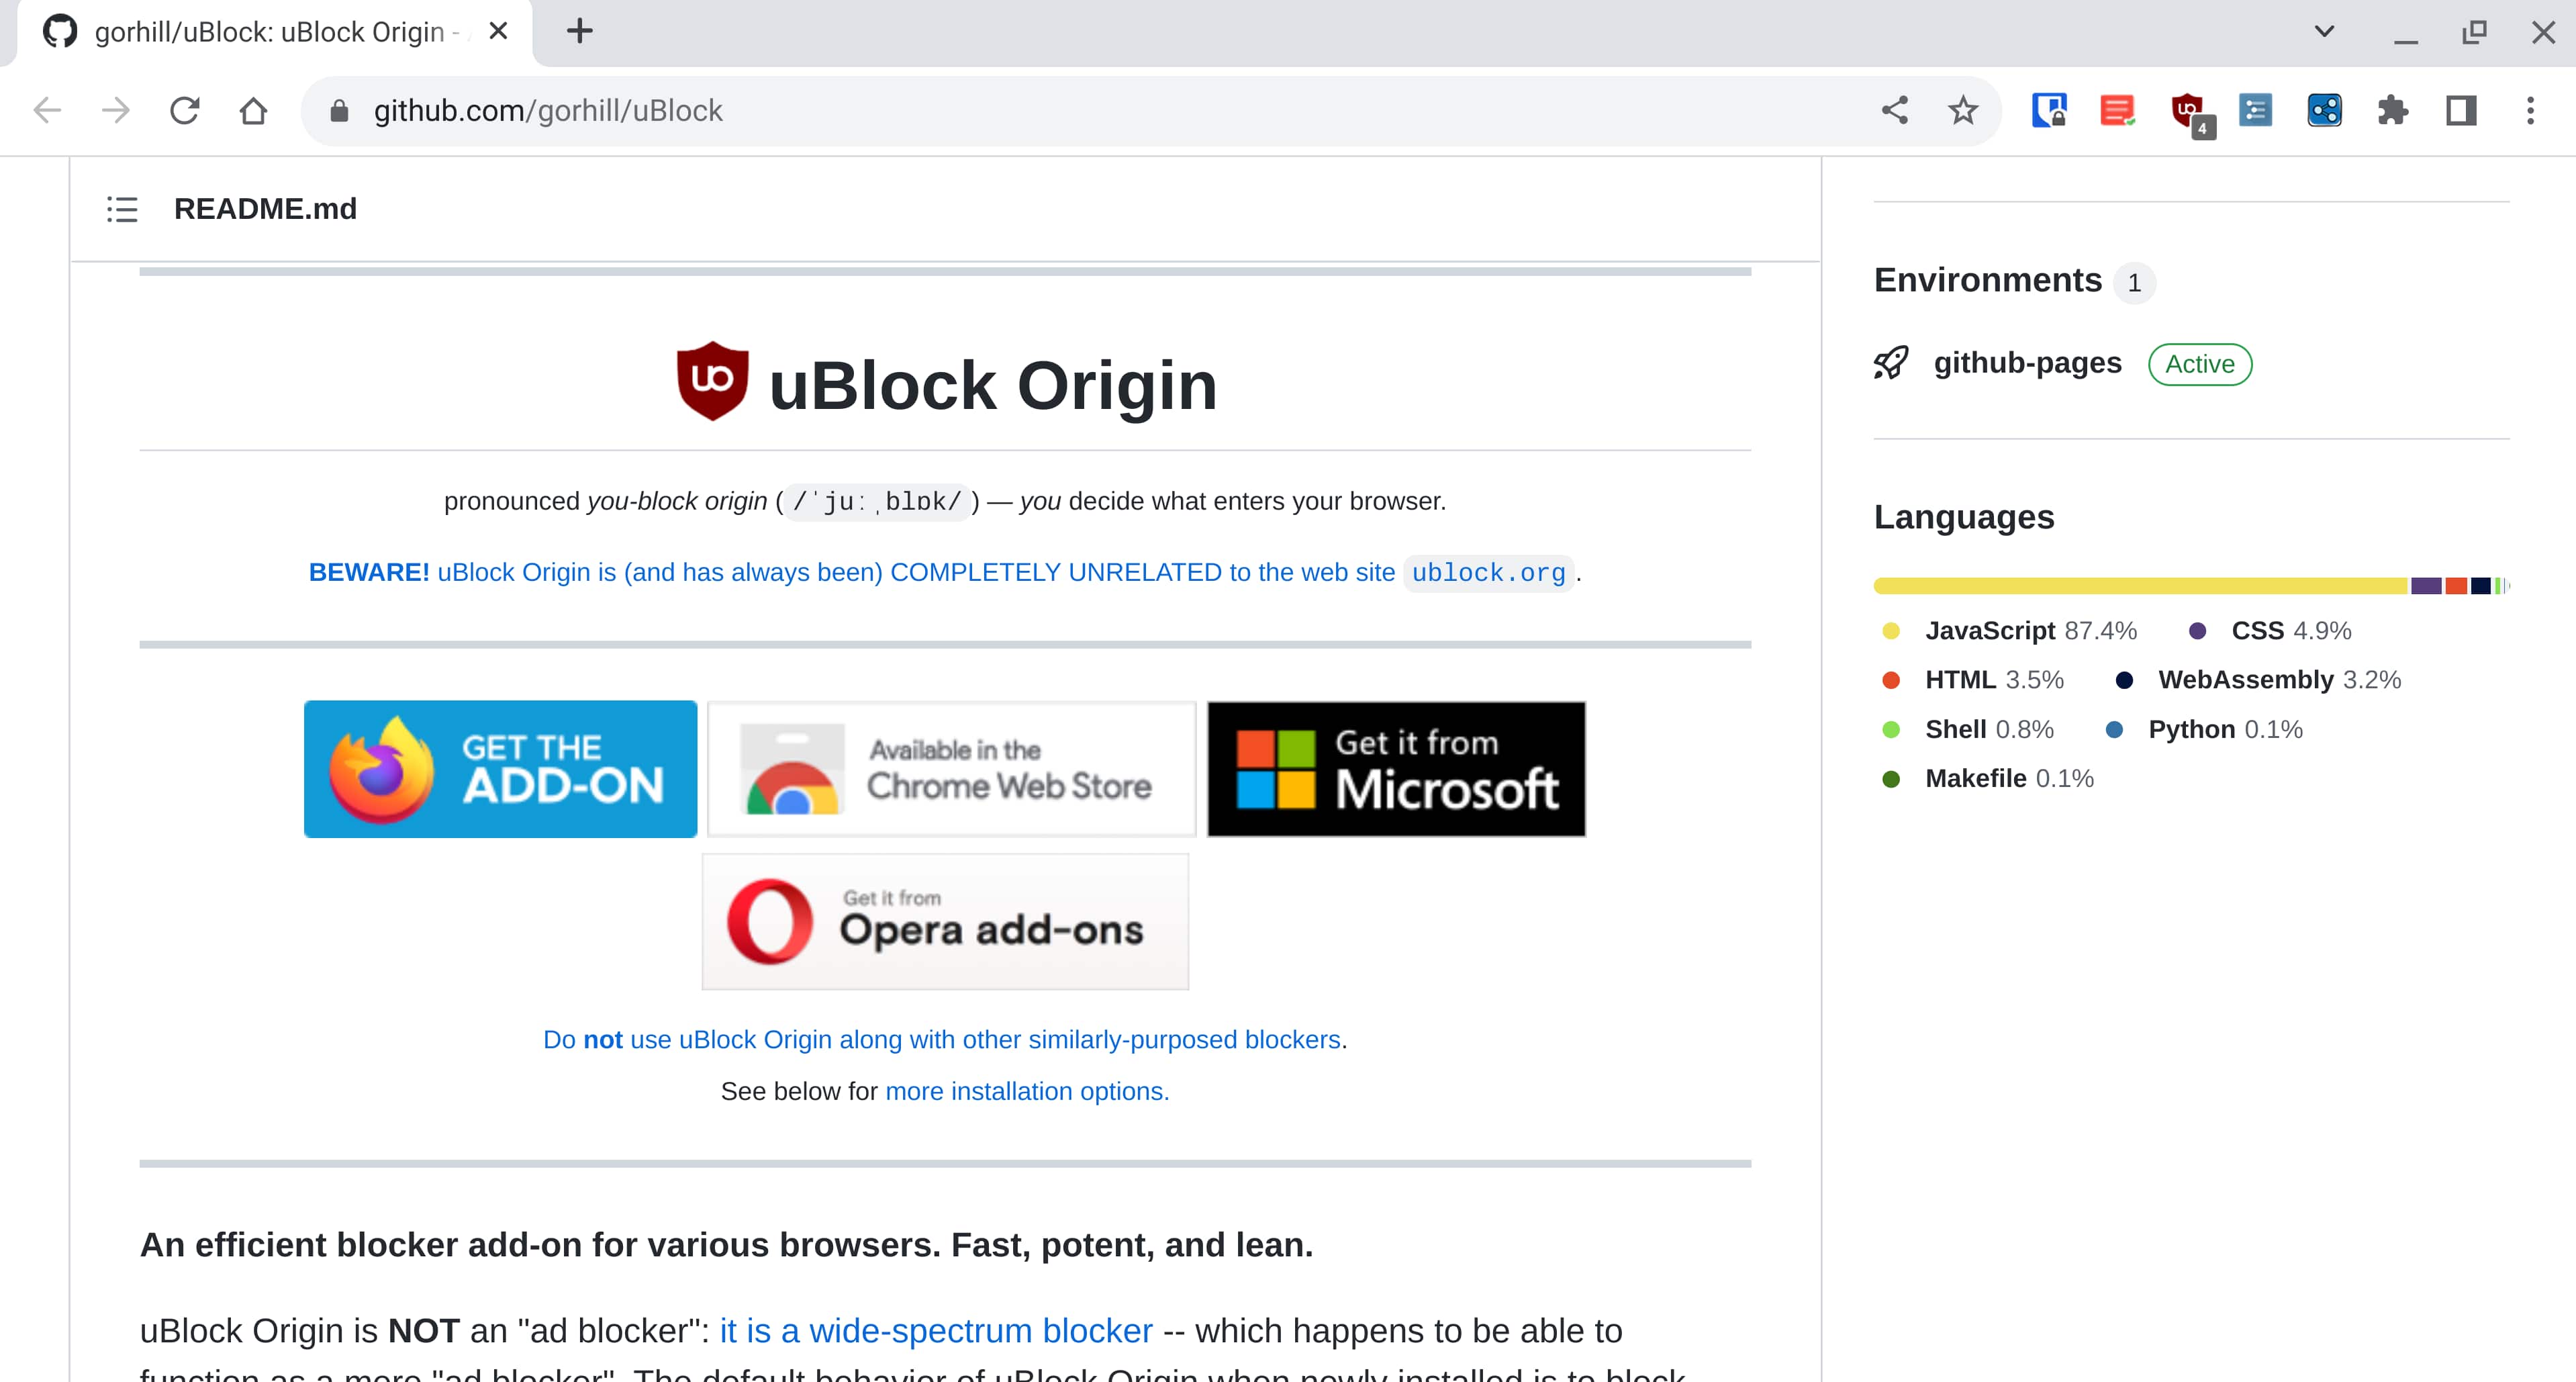Expand the tab search chevron
Viewport: 2576px width, 1382px height.
click(2324, 32)
